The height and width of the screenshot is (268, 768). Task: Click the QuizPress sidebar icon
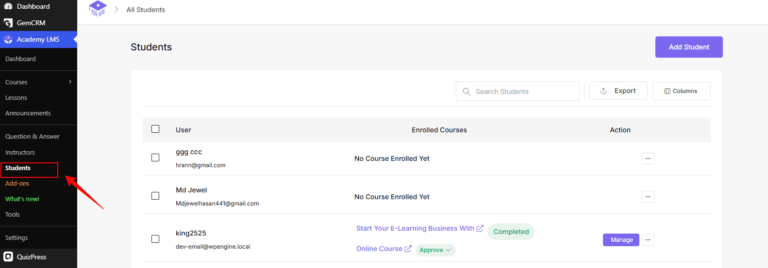[x=8, y=257]
